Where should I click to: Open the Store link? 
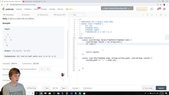[x=69, y=9]
